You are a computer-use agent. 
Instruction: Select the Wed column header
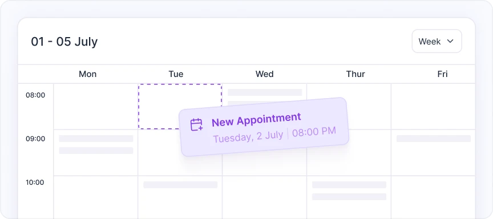(264, 74)
